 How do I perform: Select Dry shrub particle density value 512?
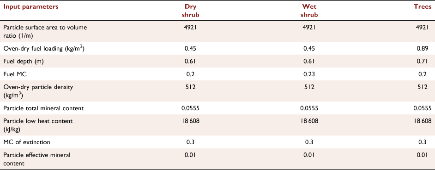(190, 87)
